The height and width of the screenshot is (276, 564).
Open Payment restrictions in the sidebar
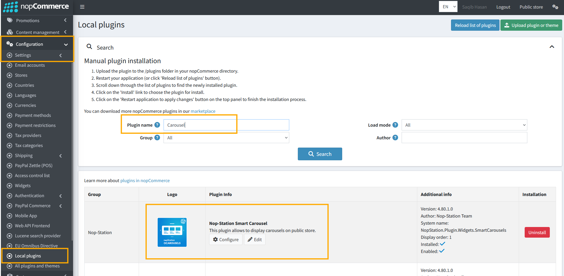pyautogui.click(x=35, y=125)
